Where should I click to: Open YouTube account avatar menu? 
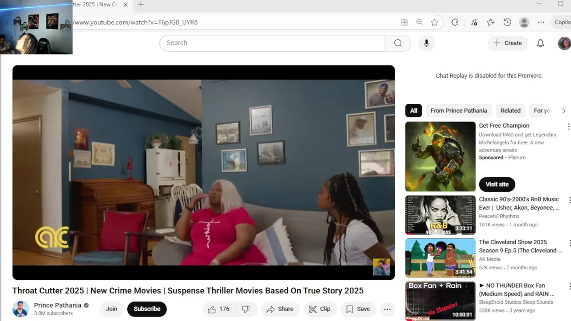click(564, 43)
